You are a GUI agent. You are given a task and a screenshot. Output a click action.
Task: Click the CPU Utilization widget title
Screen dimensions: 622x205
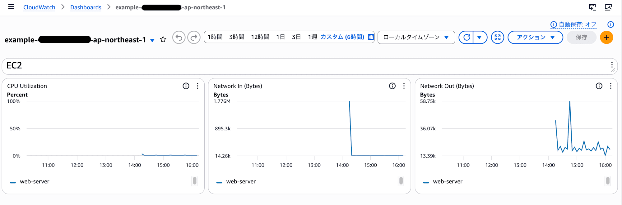click(27, 86)
